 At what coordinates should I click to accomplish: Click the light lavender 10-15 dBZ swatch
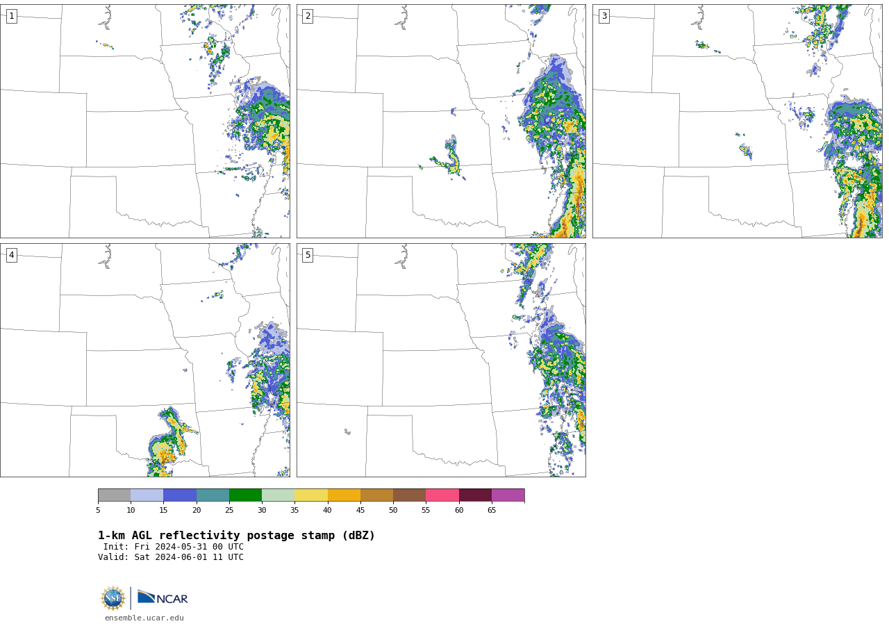tap(147, 495)
